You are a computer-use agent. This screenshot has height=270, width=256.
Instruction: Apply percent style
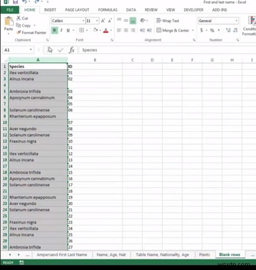pyautogui.click(x=212, y=30)
